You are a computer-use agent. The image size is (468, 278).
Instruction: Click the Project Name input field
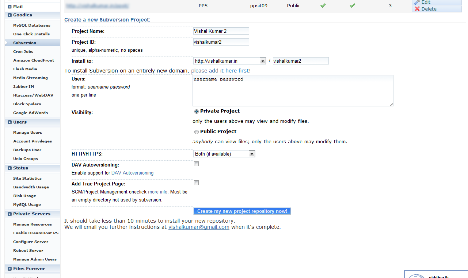pos(221,31)
